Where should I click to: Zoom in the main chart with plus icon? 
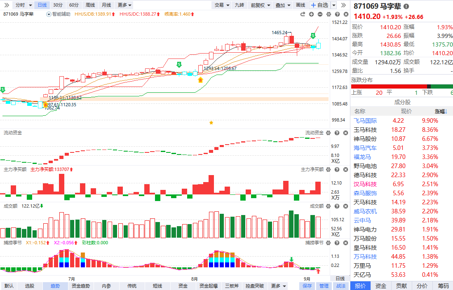(x=311, y=14)
